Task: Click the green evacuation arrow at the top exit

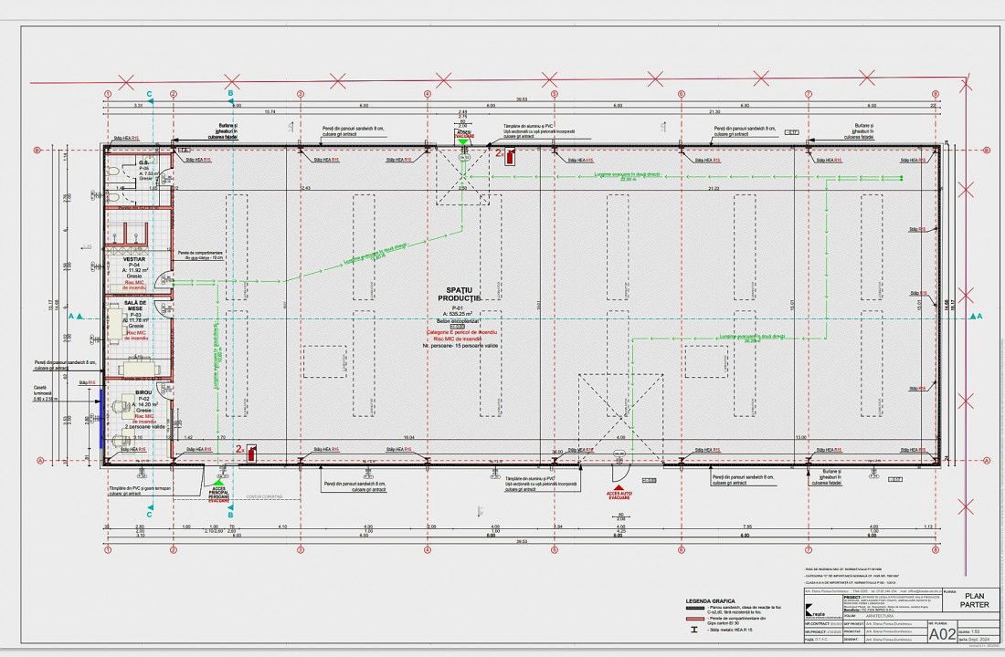Action: pos(463,143)
